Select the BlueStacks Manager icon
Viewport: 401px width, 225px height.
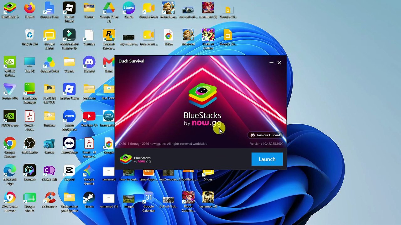[29, 94]
